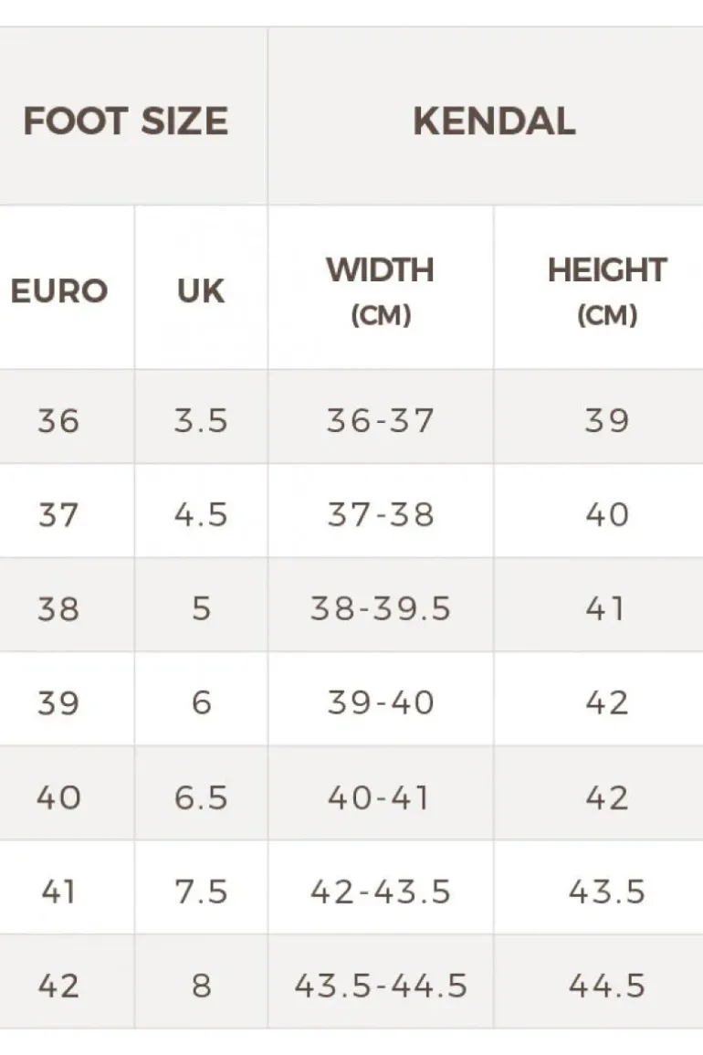703x1055 pixels.
Task: Click the height value 44.5 cell
Action: point(606,986)
